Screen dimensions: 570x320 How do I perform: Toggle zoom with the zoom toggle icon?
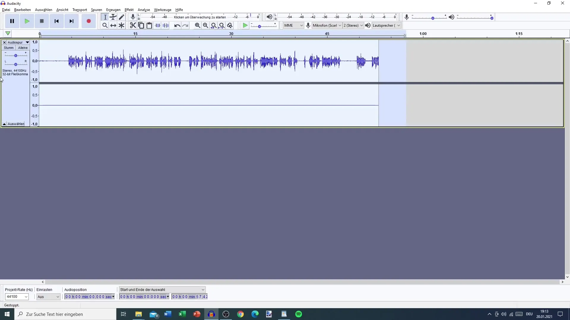point(230,25)
